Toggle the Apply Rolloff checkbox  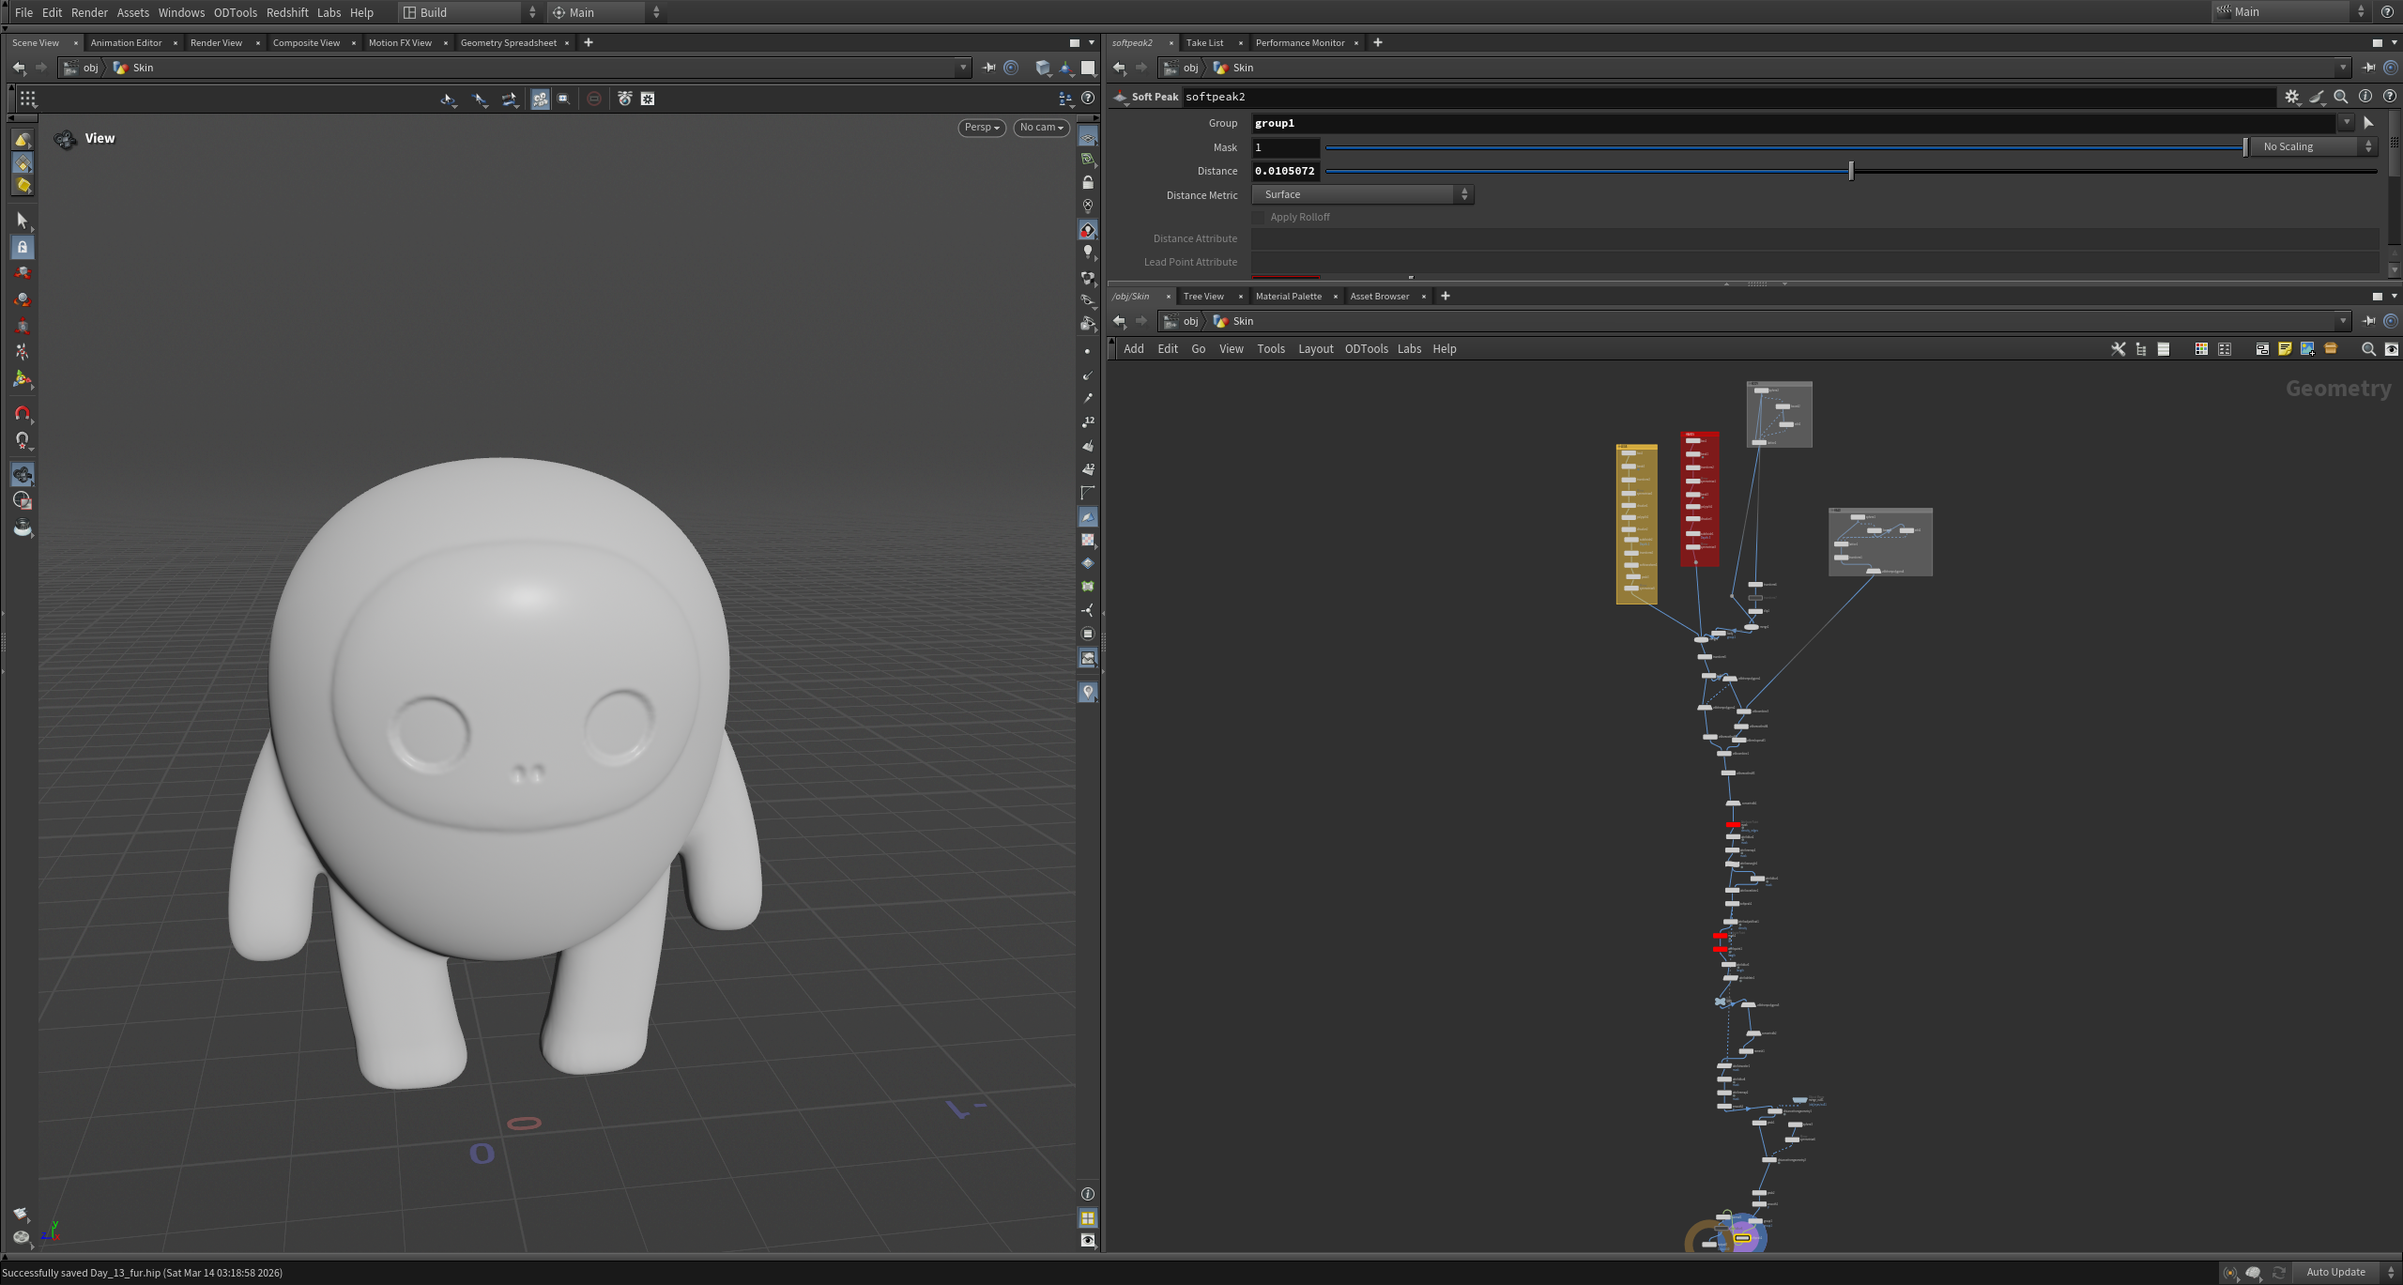pyautogui.click(x=1259, y=217)
